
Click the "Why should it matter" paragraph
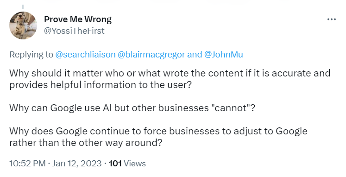tap(170, 79)
